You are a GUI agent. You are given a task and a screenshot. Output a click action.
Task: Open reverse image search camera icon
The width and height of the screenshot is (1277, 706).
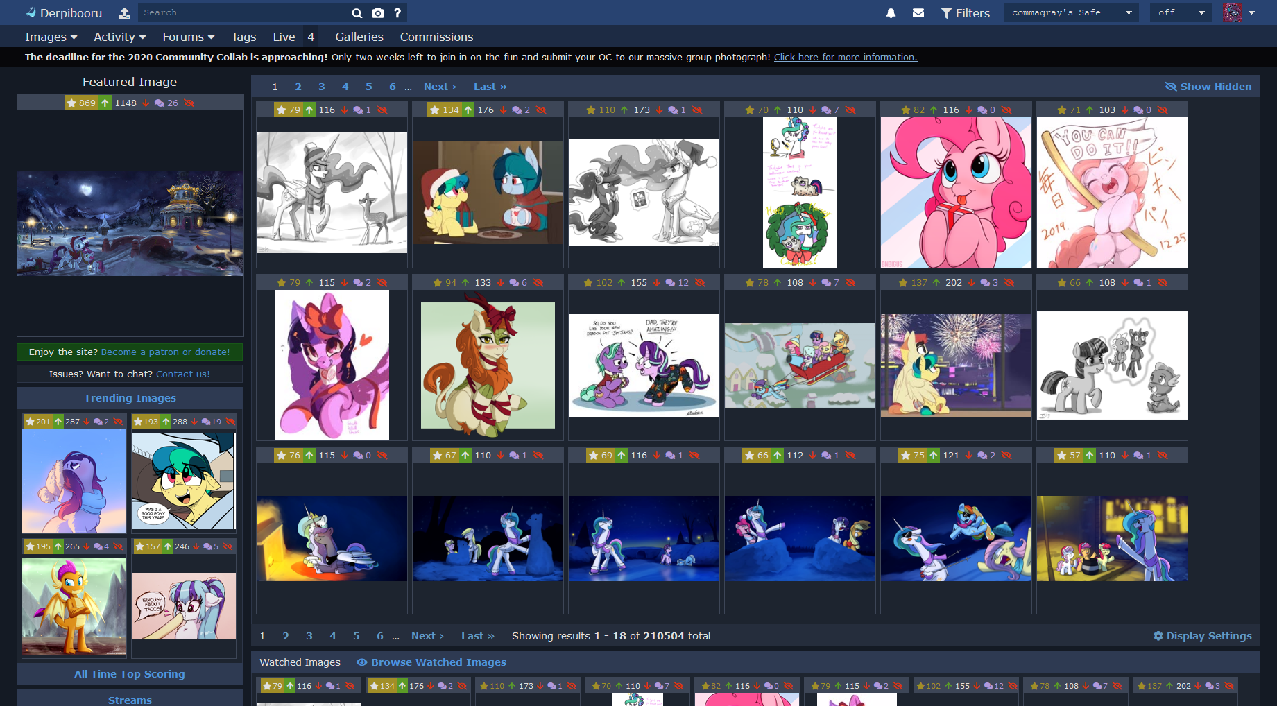[x=377, y=12]
